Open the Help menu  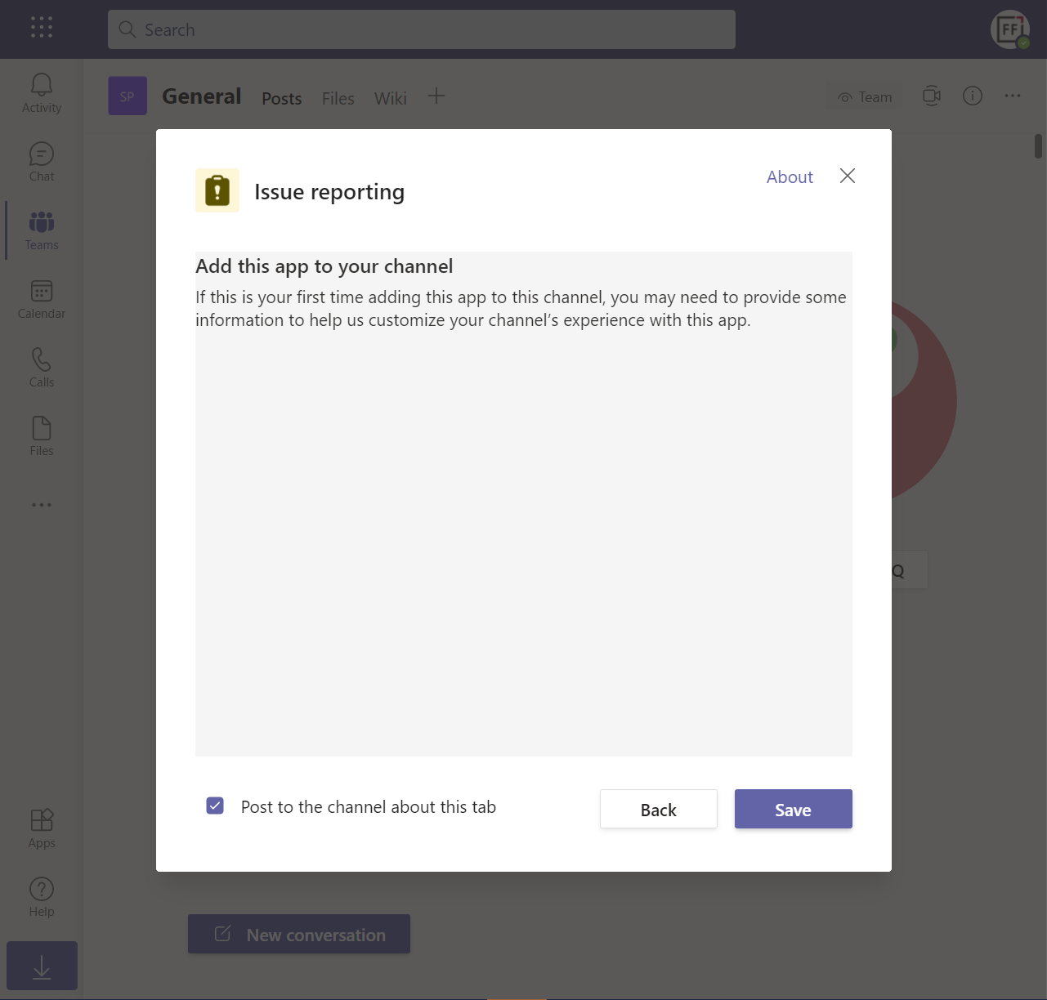(42, 897)
